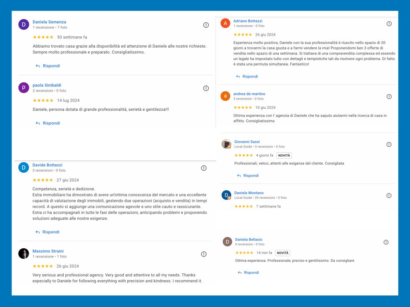Click report icon beside paola Sinibaldi's review

pos(206,88)
